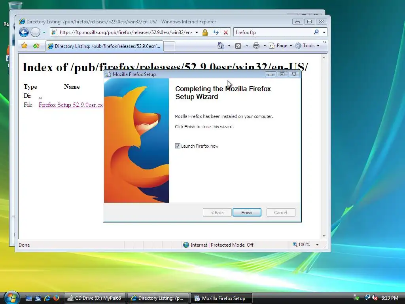Open the parent directory '..' link
The height and width of the screenshot is (304, 405).
(x=40, y=96)
